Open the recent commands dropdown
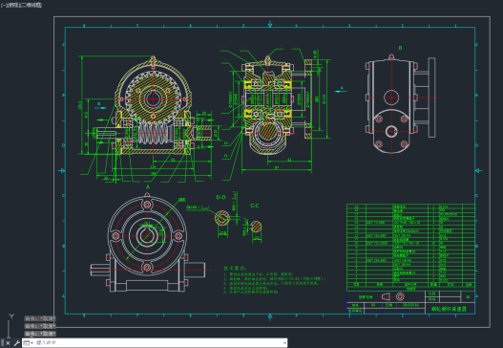The width and height of the screenshot is (503, 348). pyautogui.click(x=29, y=343)
